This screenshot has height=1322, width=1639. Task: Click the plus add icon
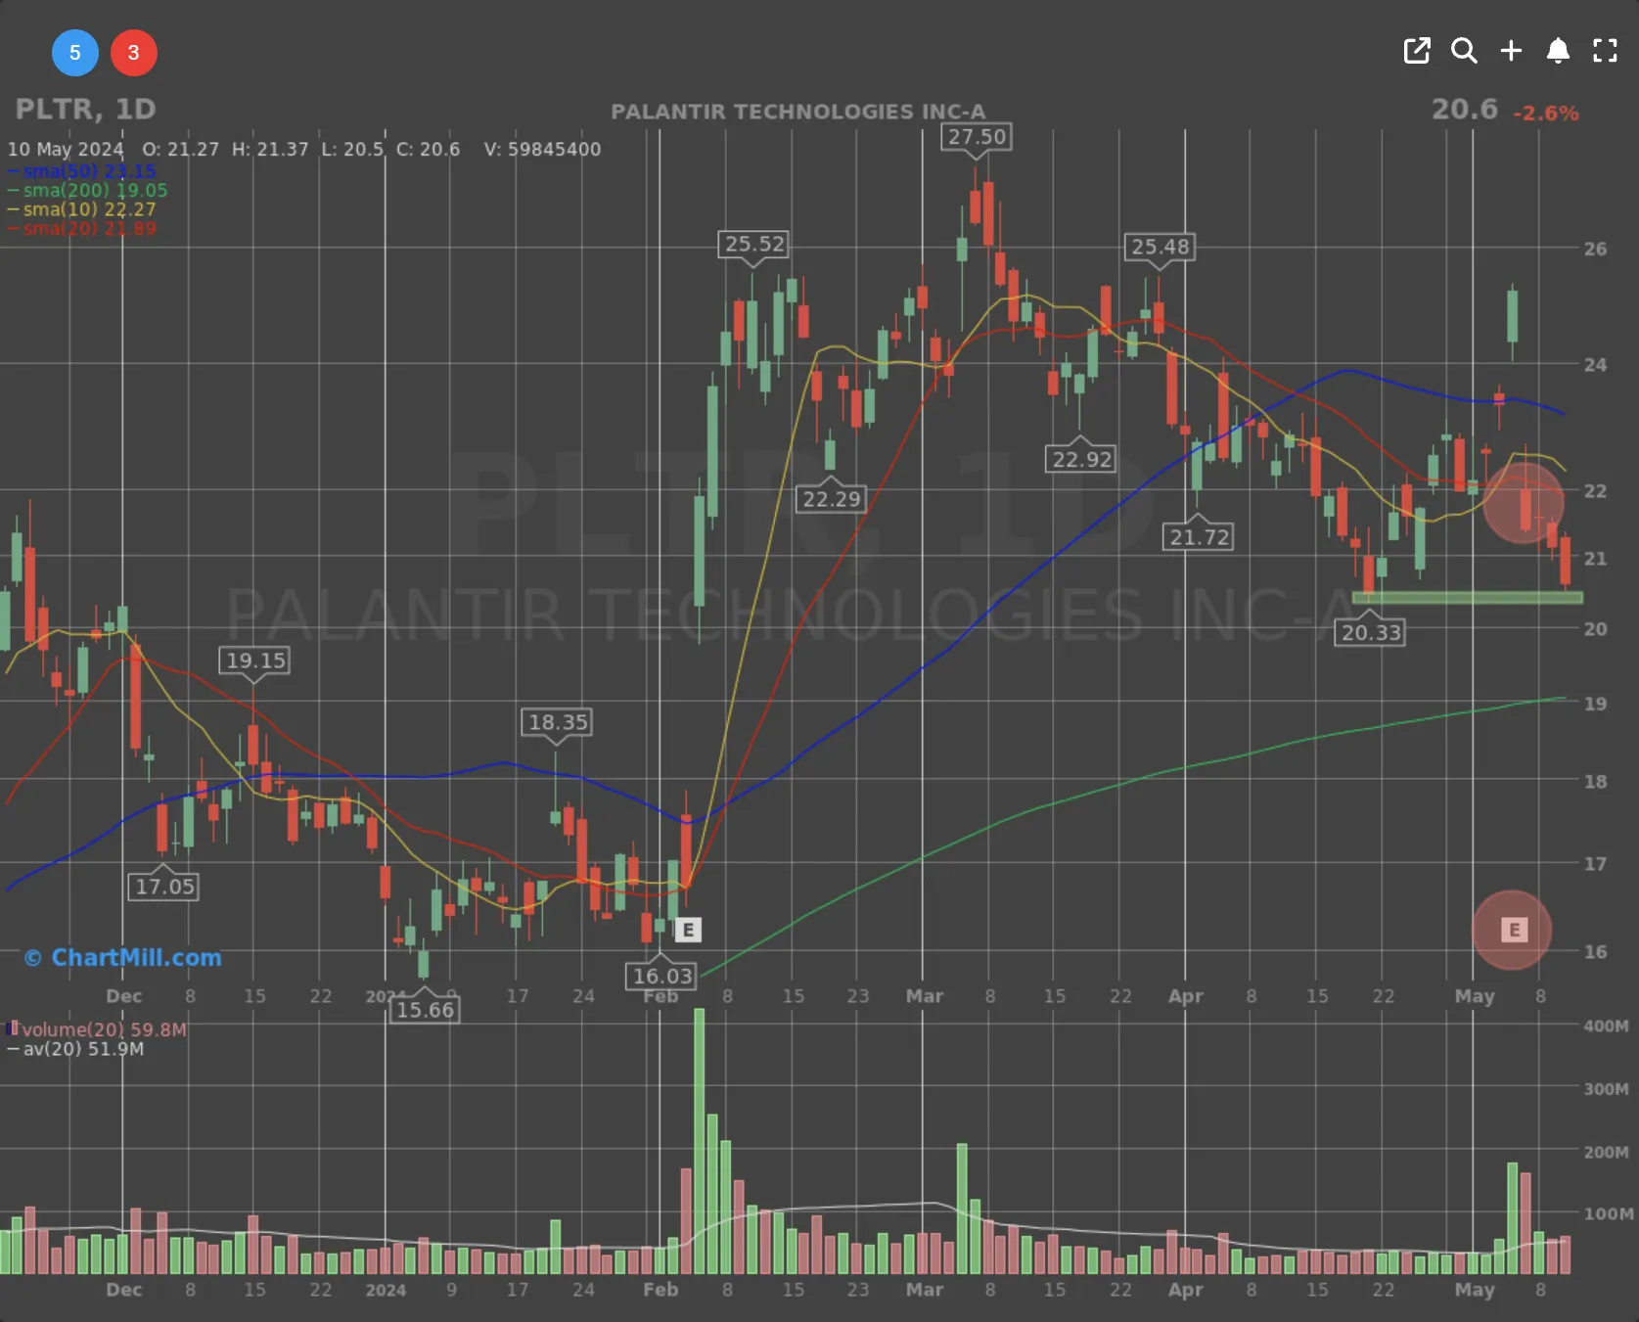(x=1511, y=51)
